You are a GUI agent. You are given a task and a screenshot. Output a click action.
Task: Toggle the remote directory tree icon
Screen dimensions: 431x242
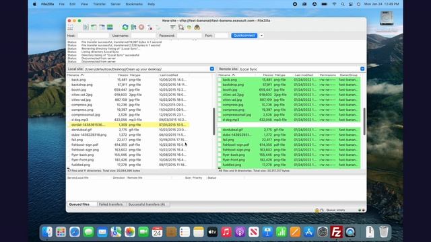(x=102, y=27)
